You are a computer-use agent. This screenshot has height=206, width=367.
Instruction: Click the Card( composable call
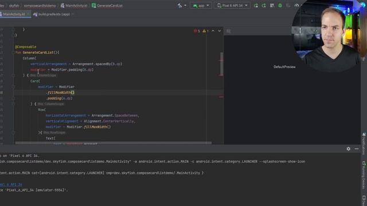click(35, 81)
